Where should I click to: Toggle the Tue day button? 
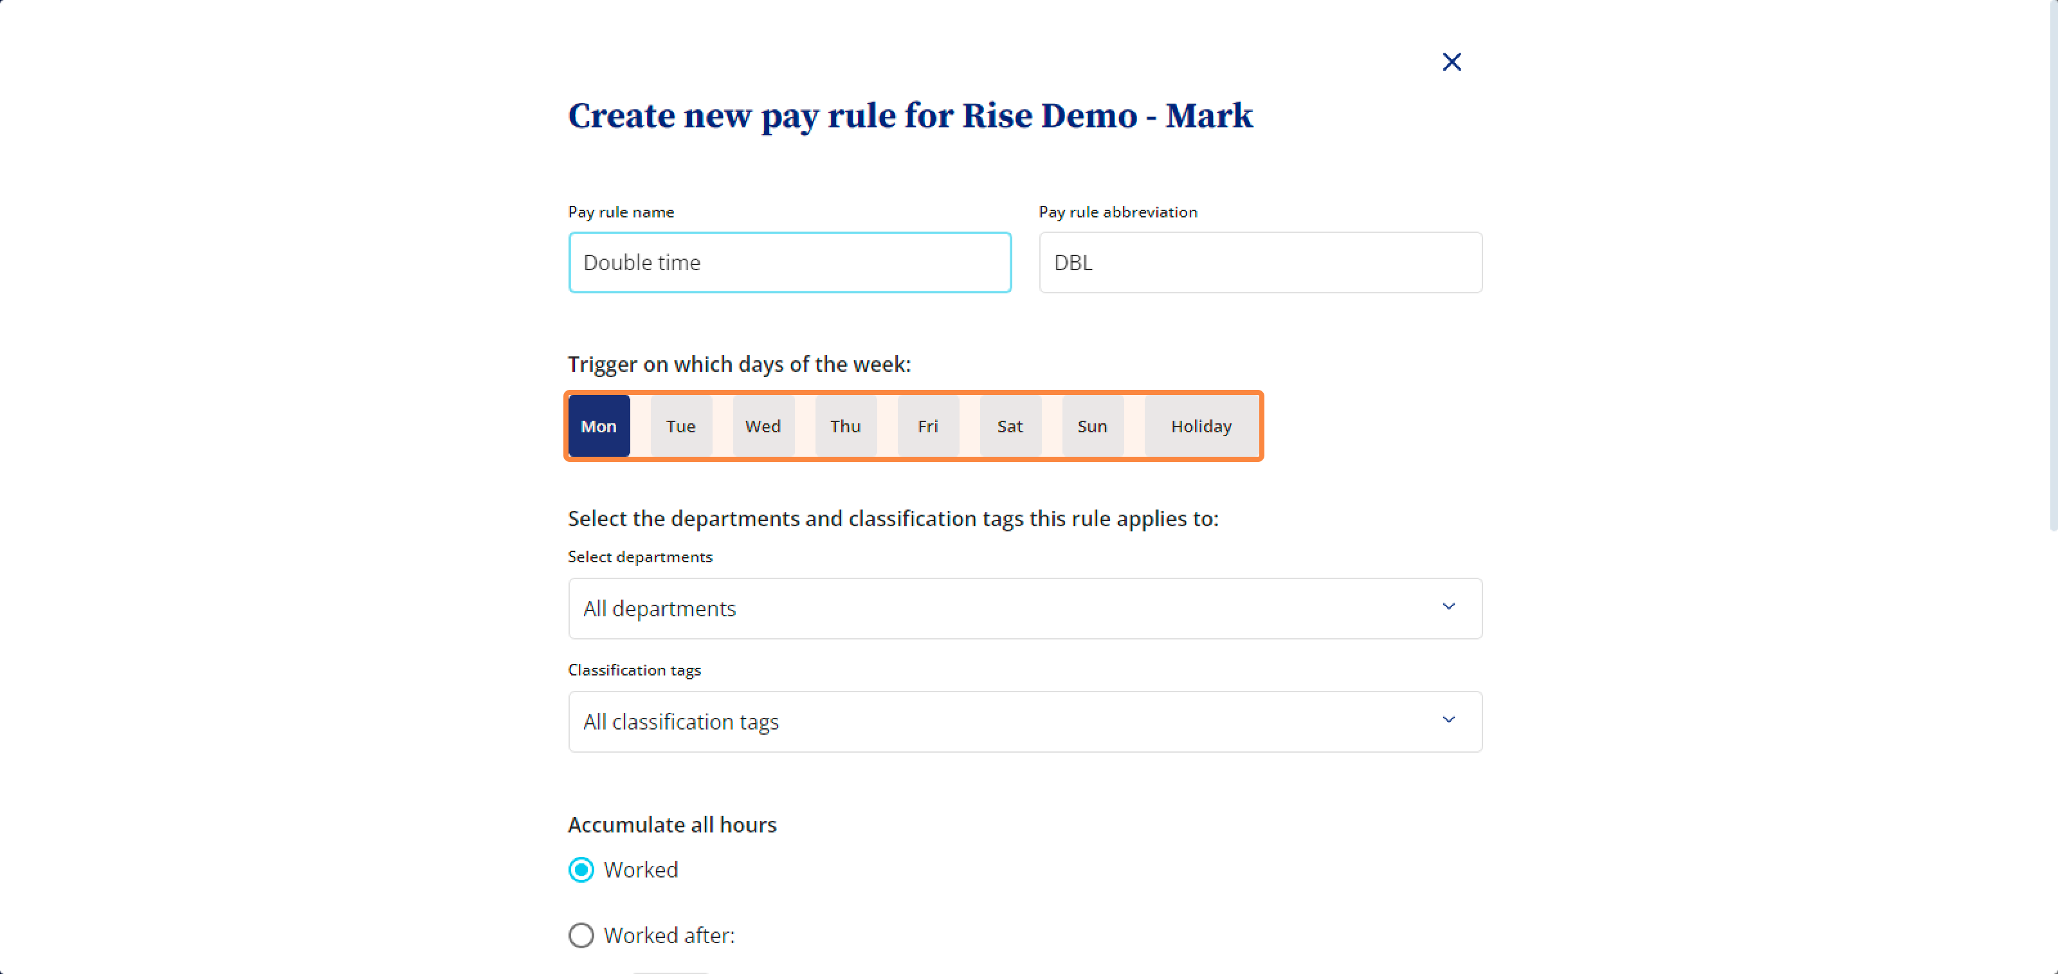coord(680,426)
